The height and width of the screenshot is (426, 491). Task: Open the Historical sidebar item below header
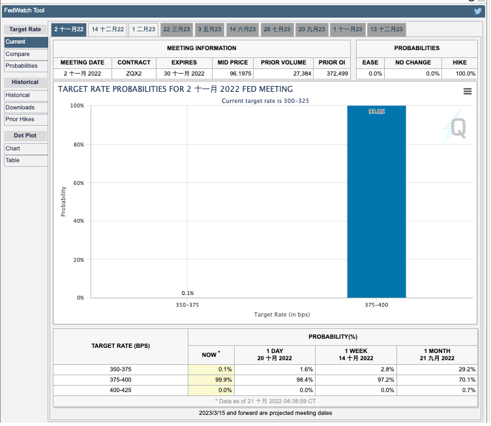26,95
